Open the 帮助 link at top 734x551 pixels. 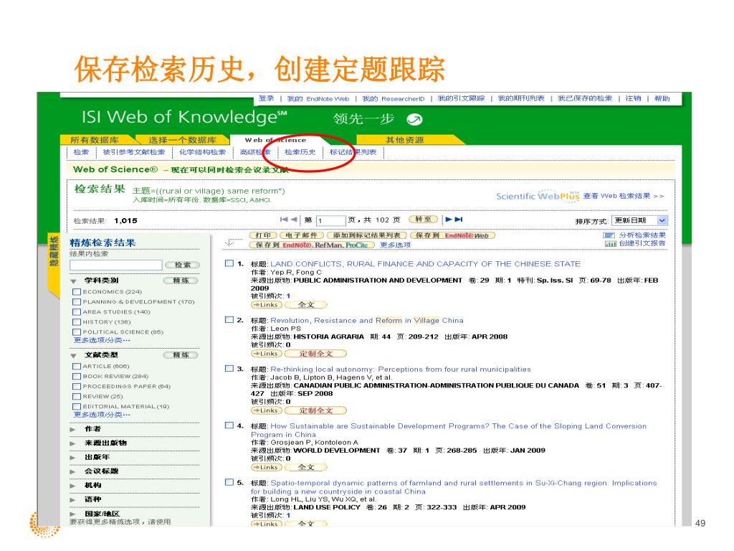pyautogui.click(x=662, y=98)
